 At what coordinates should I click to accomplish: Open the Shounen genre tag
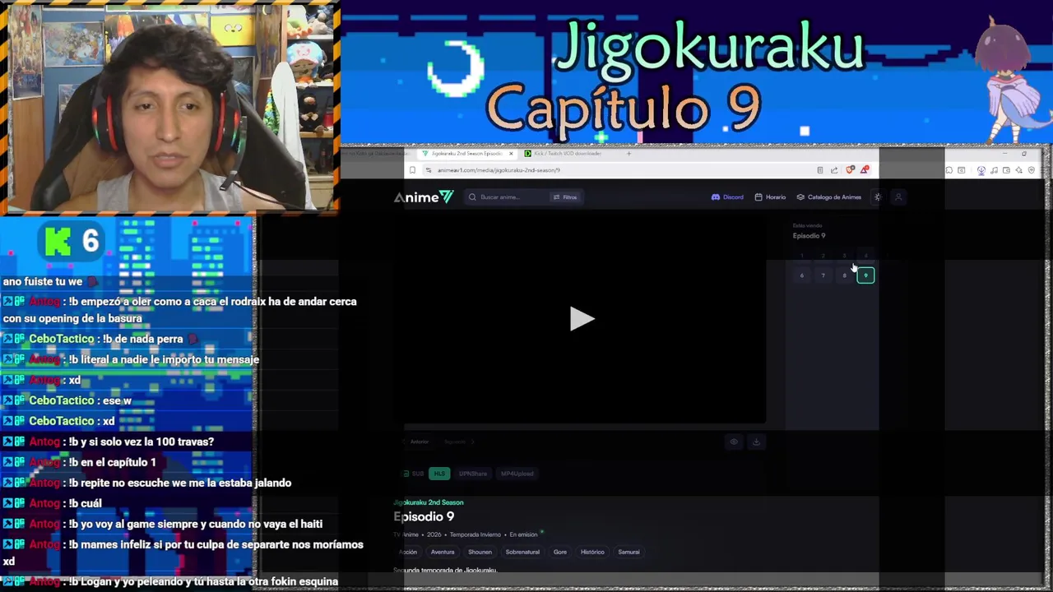pos(480,553)
